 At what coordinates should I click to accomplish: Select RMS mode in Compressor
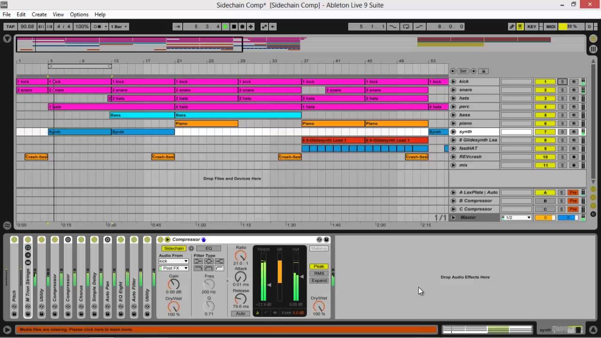click(319, 274)
